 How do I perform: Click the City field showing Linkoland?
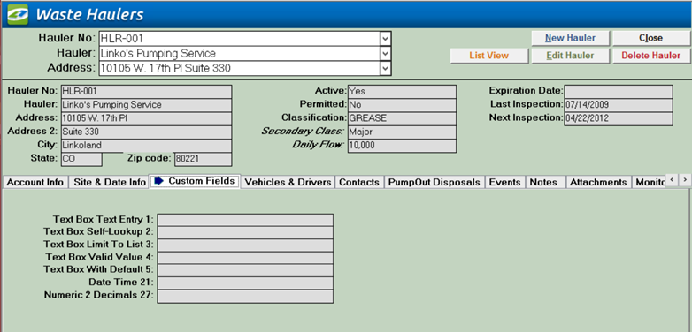click(x=146, y=146)
